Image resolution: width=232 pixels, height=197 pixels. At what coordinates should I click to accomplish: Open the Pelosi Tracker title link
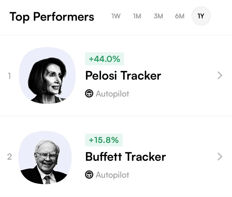point(123,75)
